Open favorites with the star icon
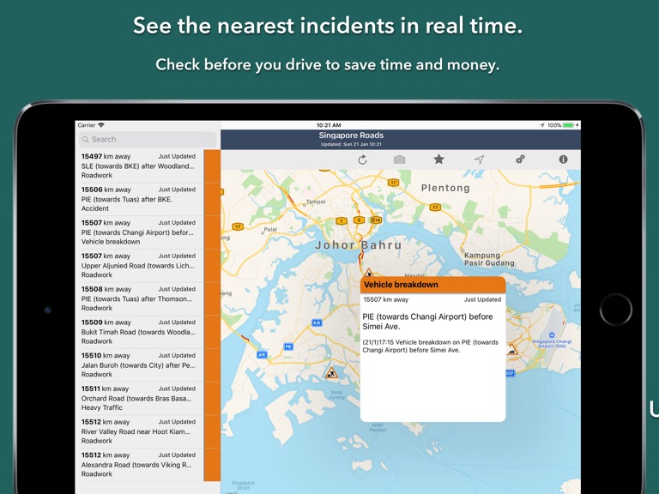Image resolution: width=659 pixels, height=494 pixels. 438,160
